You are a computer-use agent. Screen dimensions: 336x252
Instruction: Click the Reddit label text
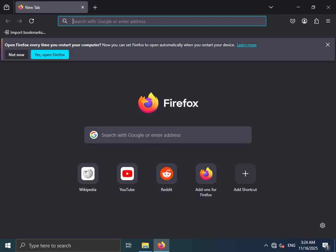(166, 190)
